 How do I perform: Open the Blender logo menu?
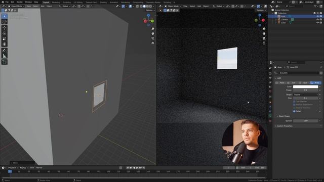click(3, 2)
